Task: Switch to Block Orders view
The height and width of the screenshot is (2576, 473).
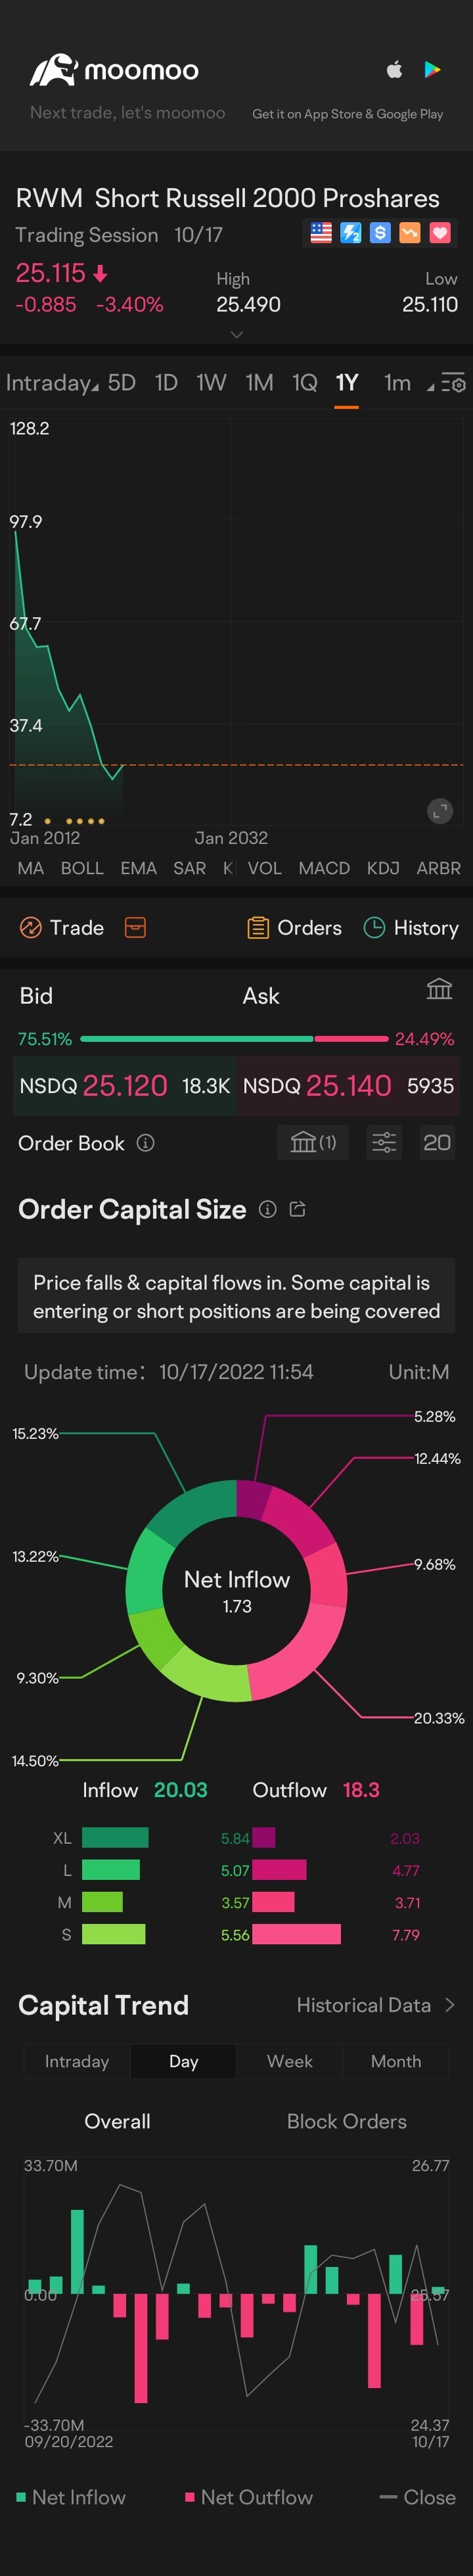Action: [346, 2121]
